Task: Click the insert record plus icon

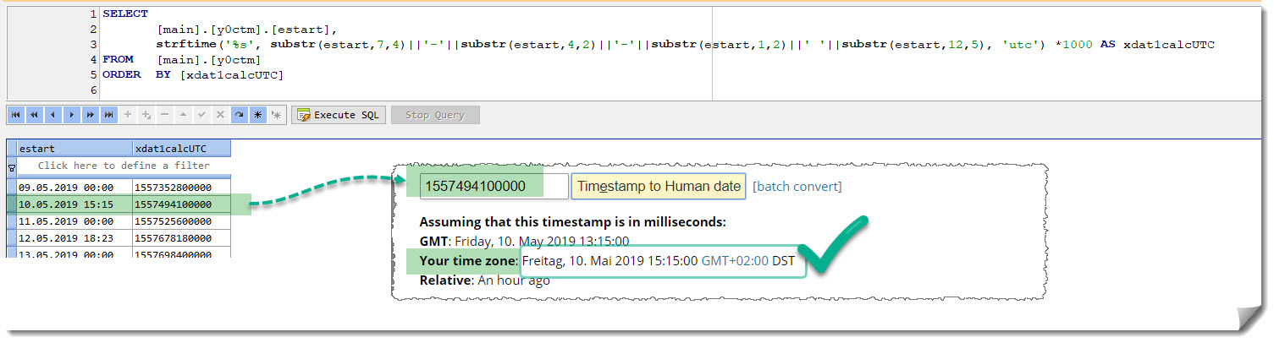Action: (x=128, y=115)
